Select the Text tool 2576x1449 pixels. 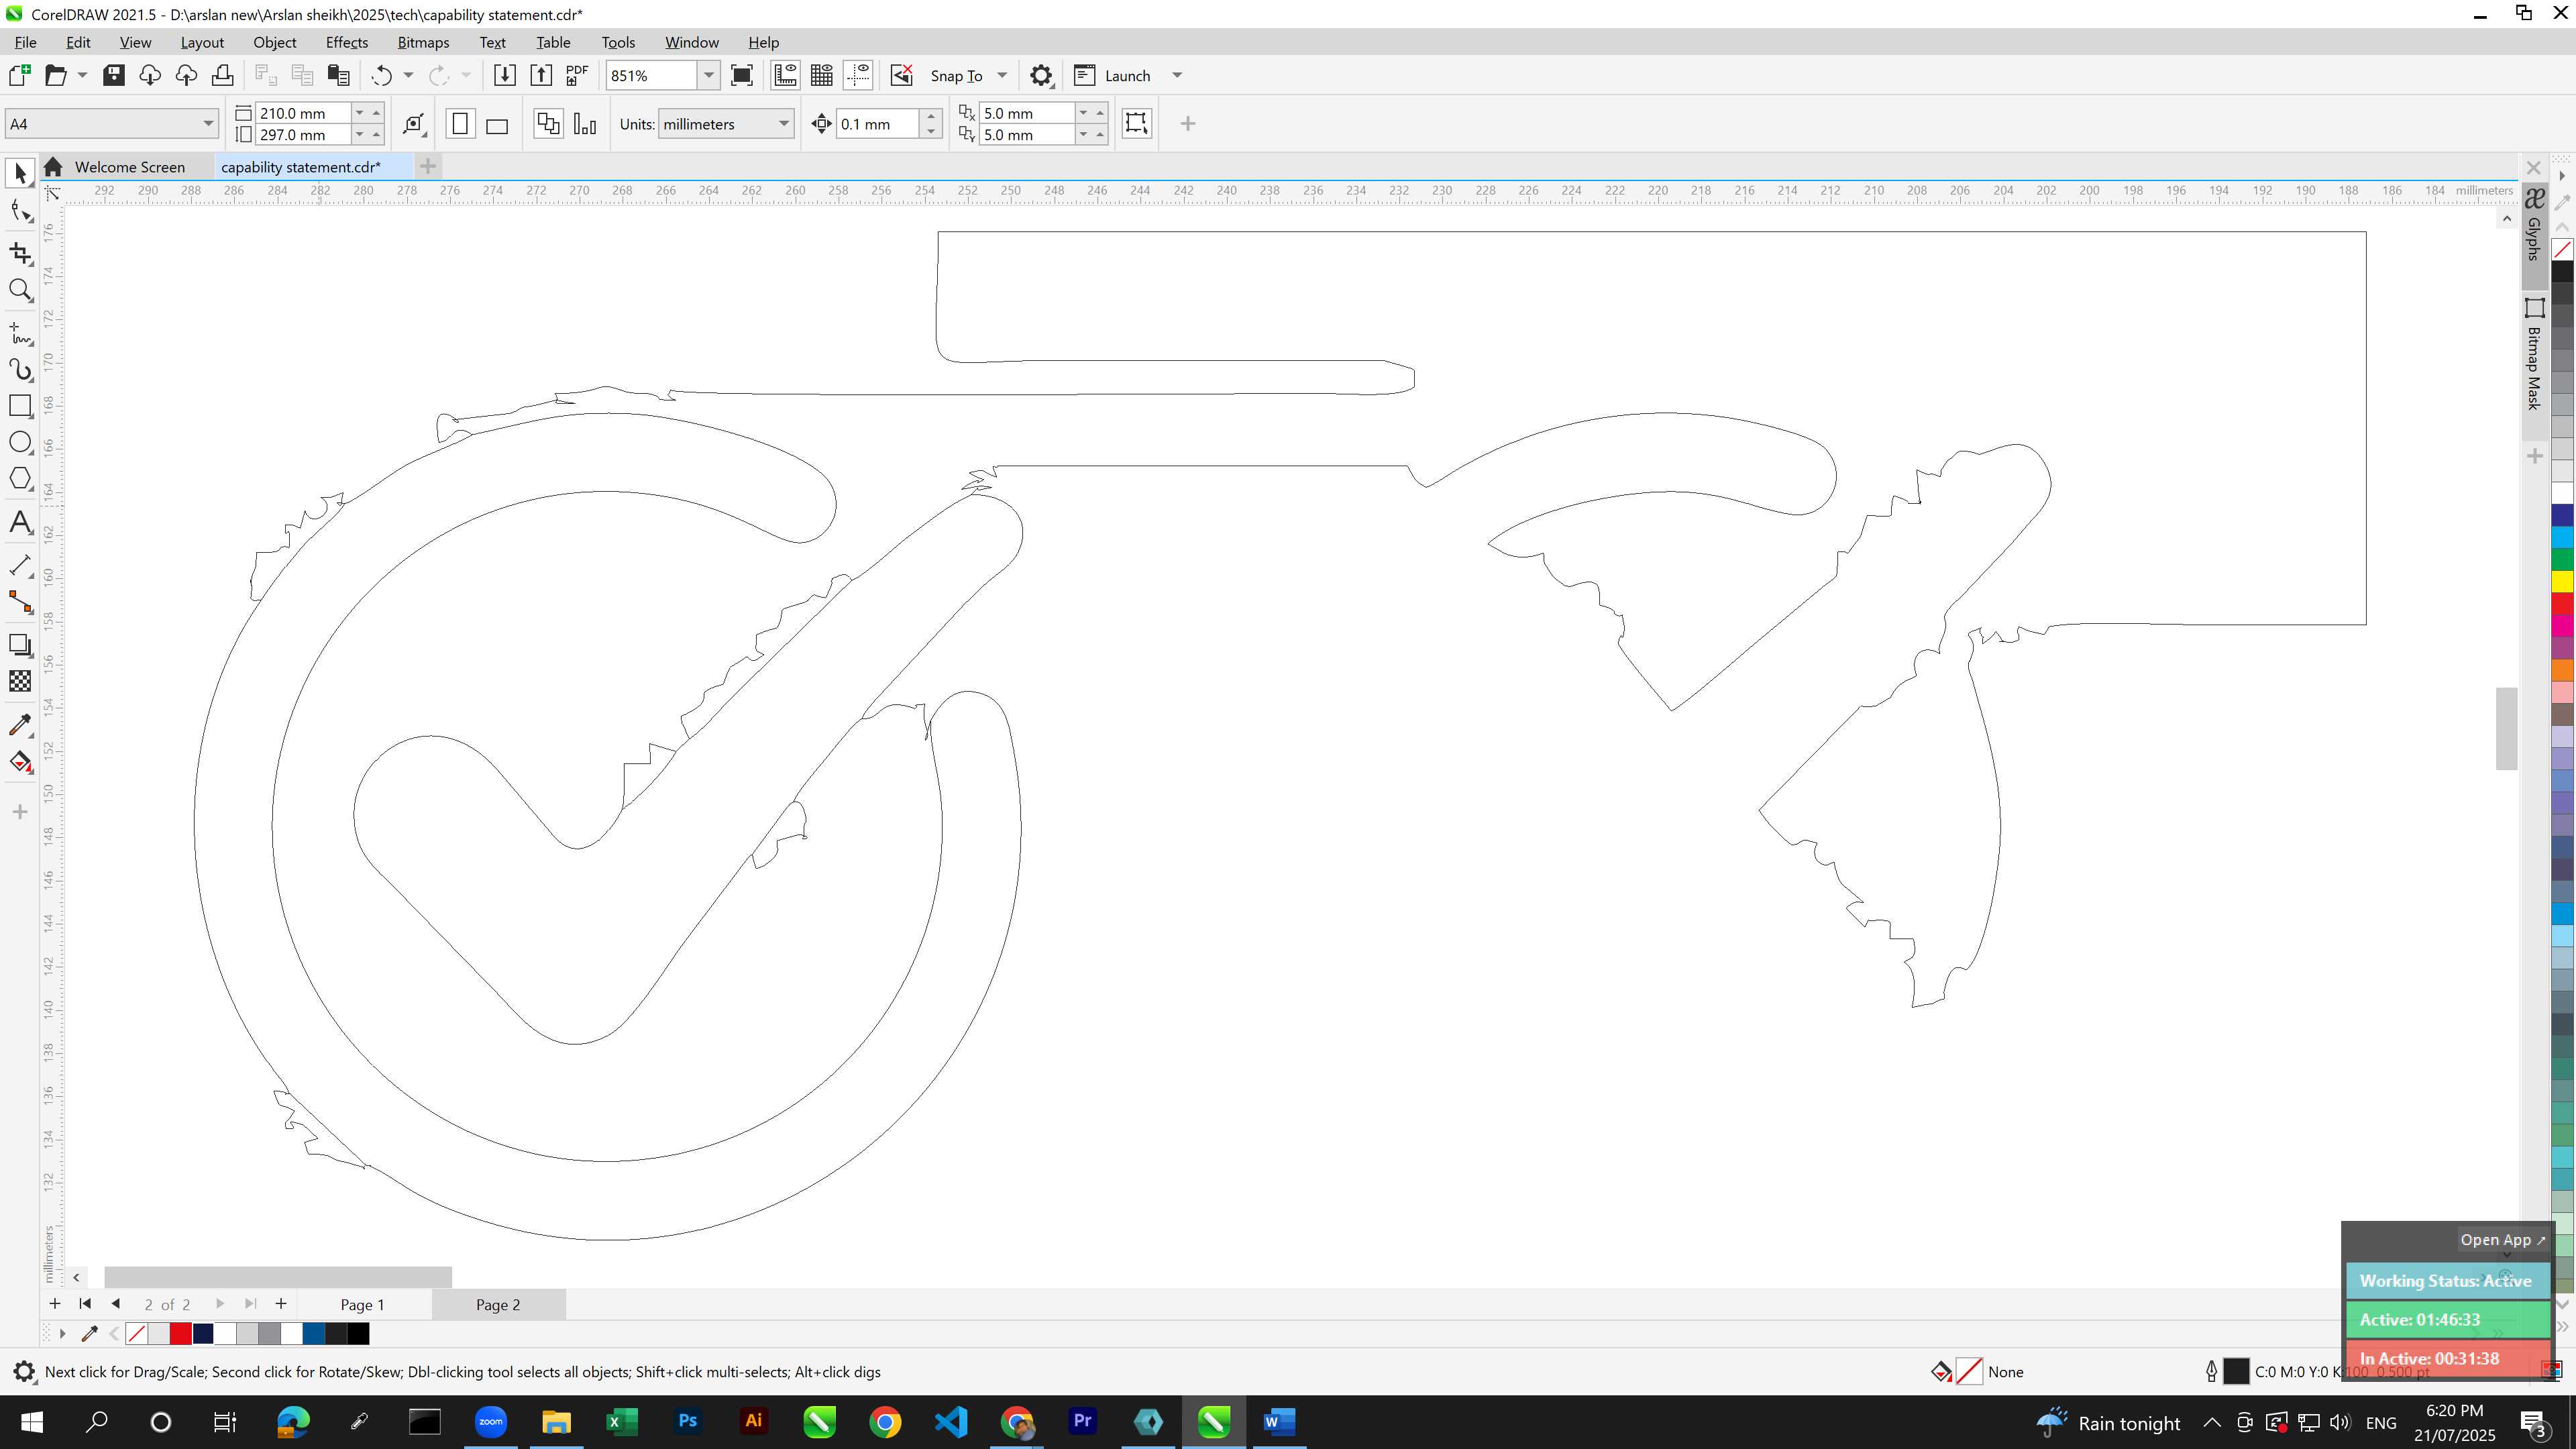(x=20, y=522)
